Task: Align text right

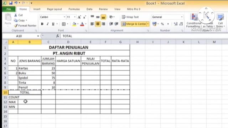Action: click(103, 24)
